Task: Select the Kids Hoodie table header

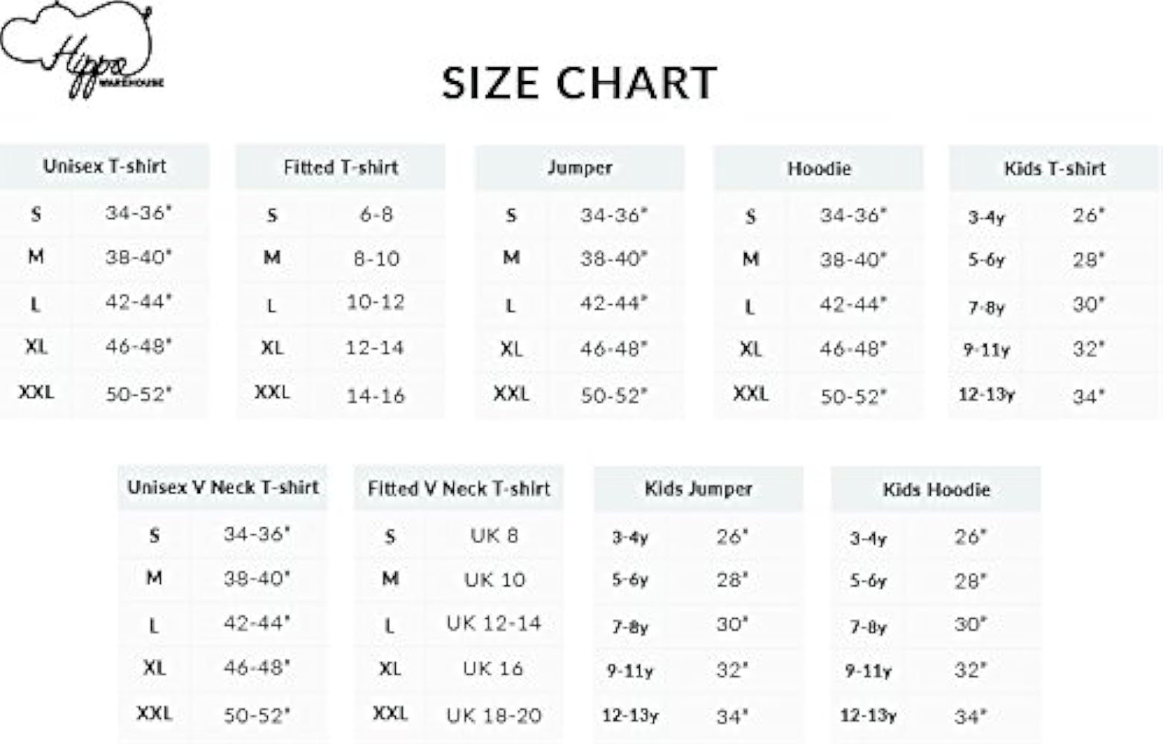Action: (936, 490)
